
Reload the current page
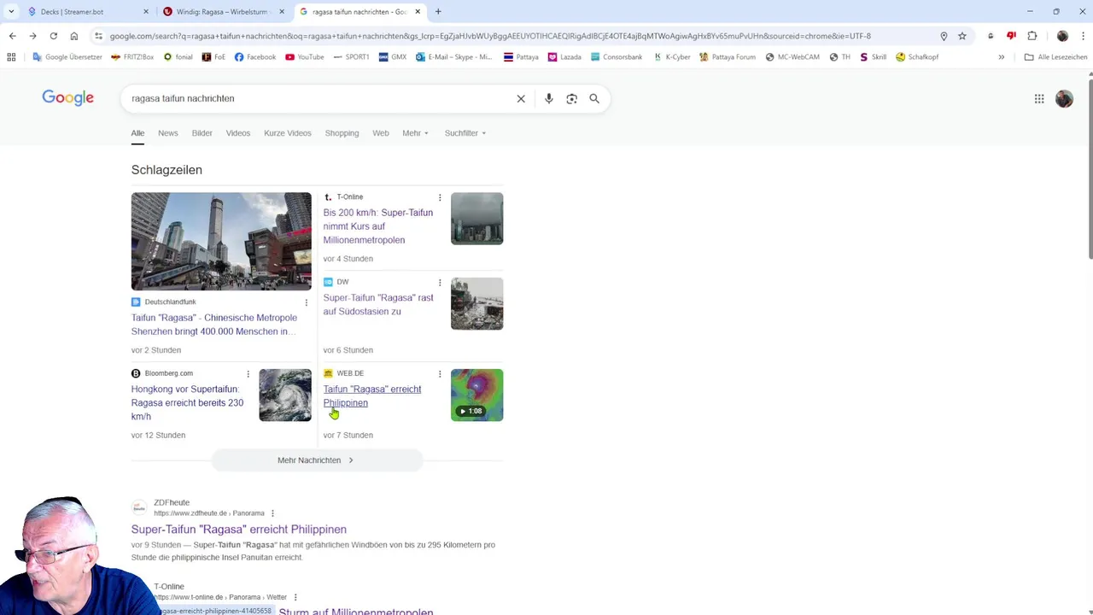point(53,36)
